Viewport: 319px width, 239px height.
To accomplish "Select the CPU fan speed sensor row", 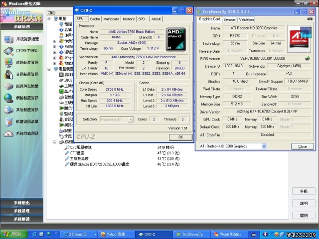I will tap(78, 147).
